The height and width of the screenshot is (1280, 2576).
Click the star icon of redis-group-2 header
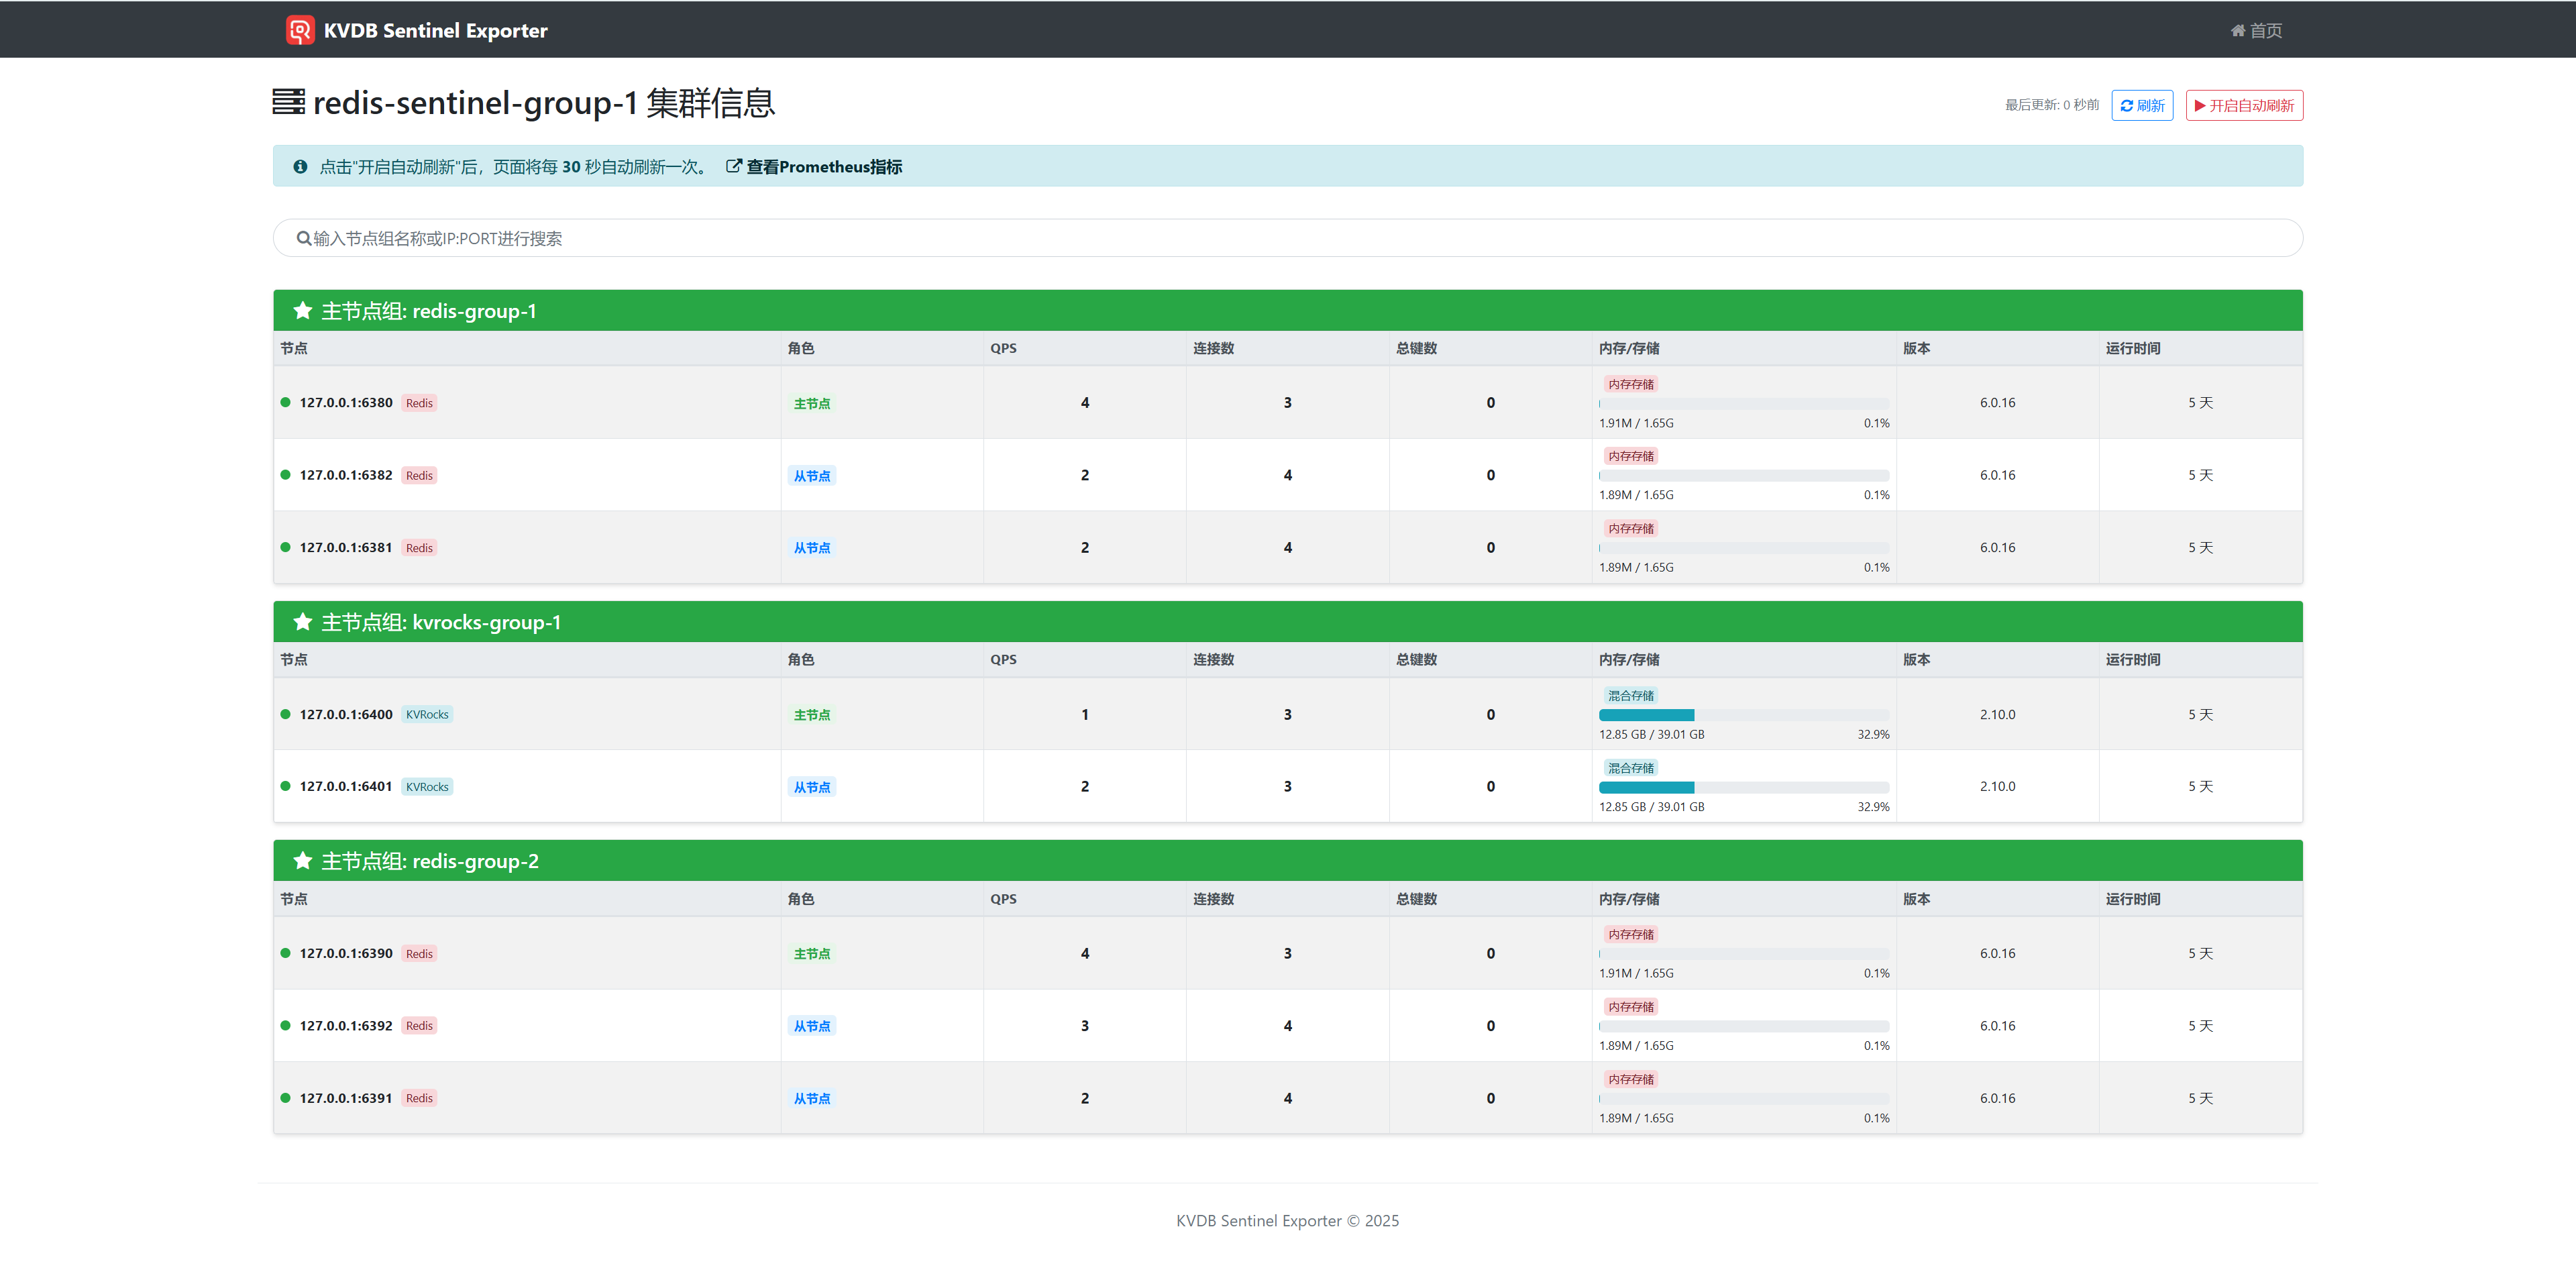pos(302,861)
